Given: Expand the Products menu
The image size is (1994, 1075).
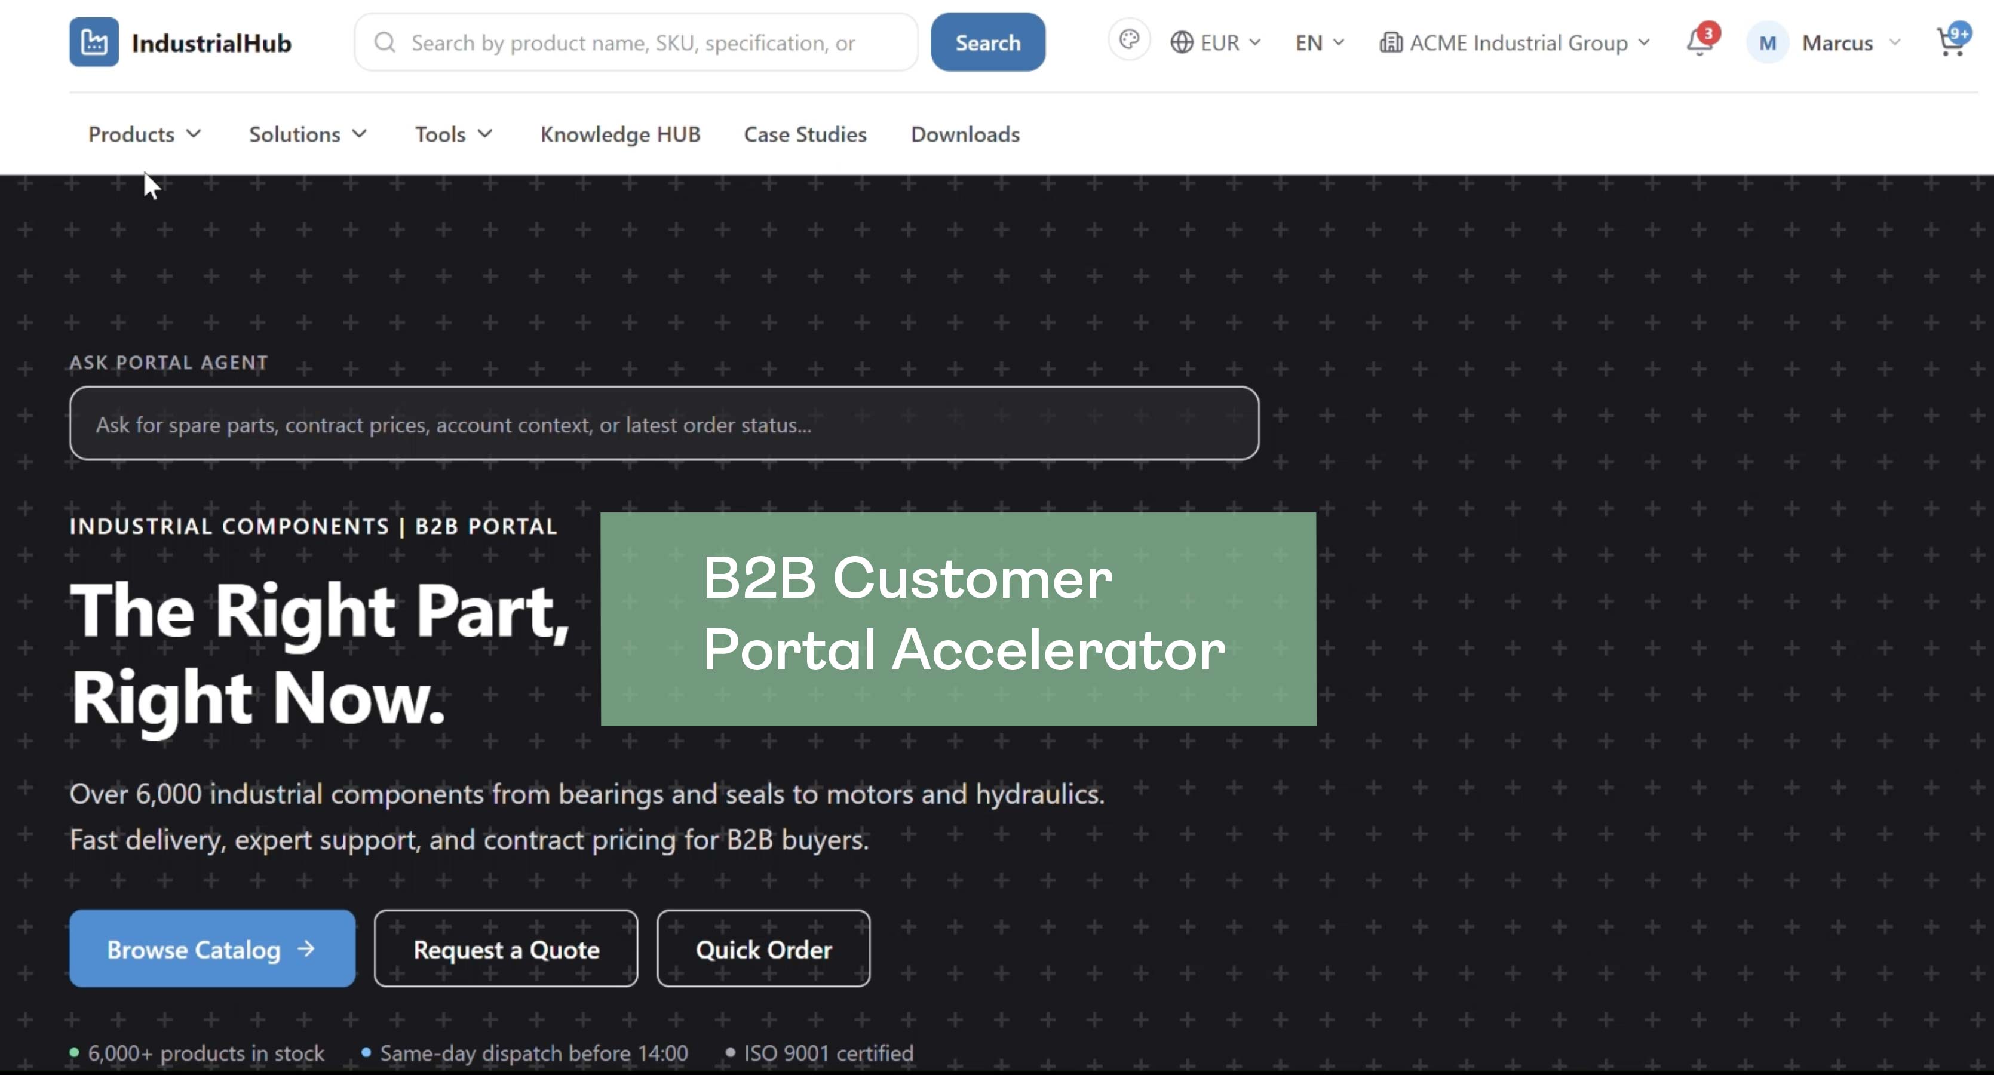Looking at the screenshot, I should (145, 134).
